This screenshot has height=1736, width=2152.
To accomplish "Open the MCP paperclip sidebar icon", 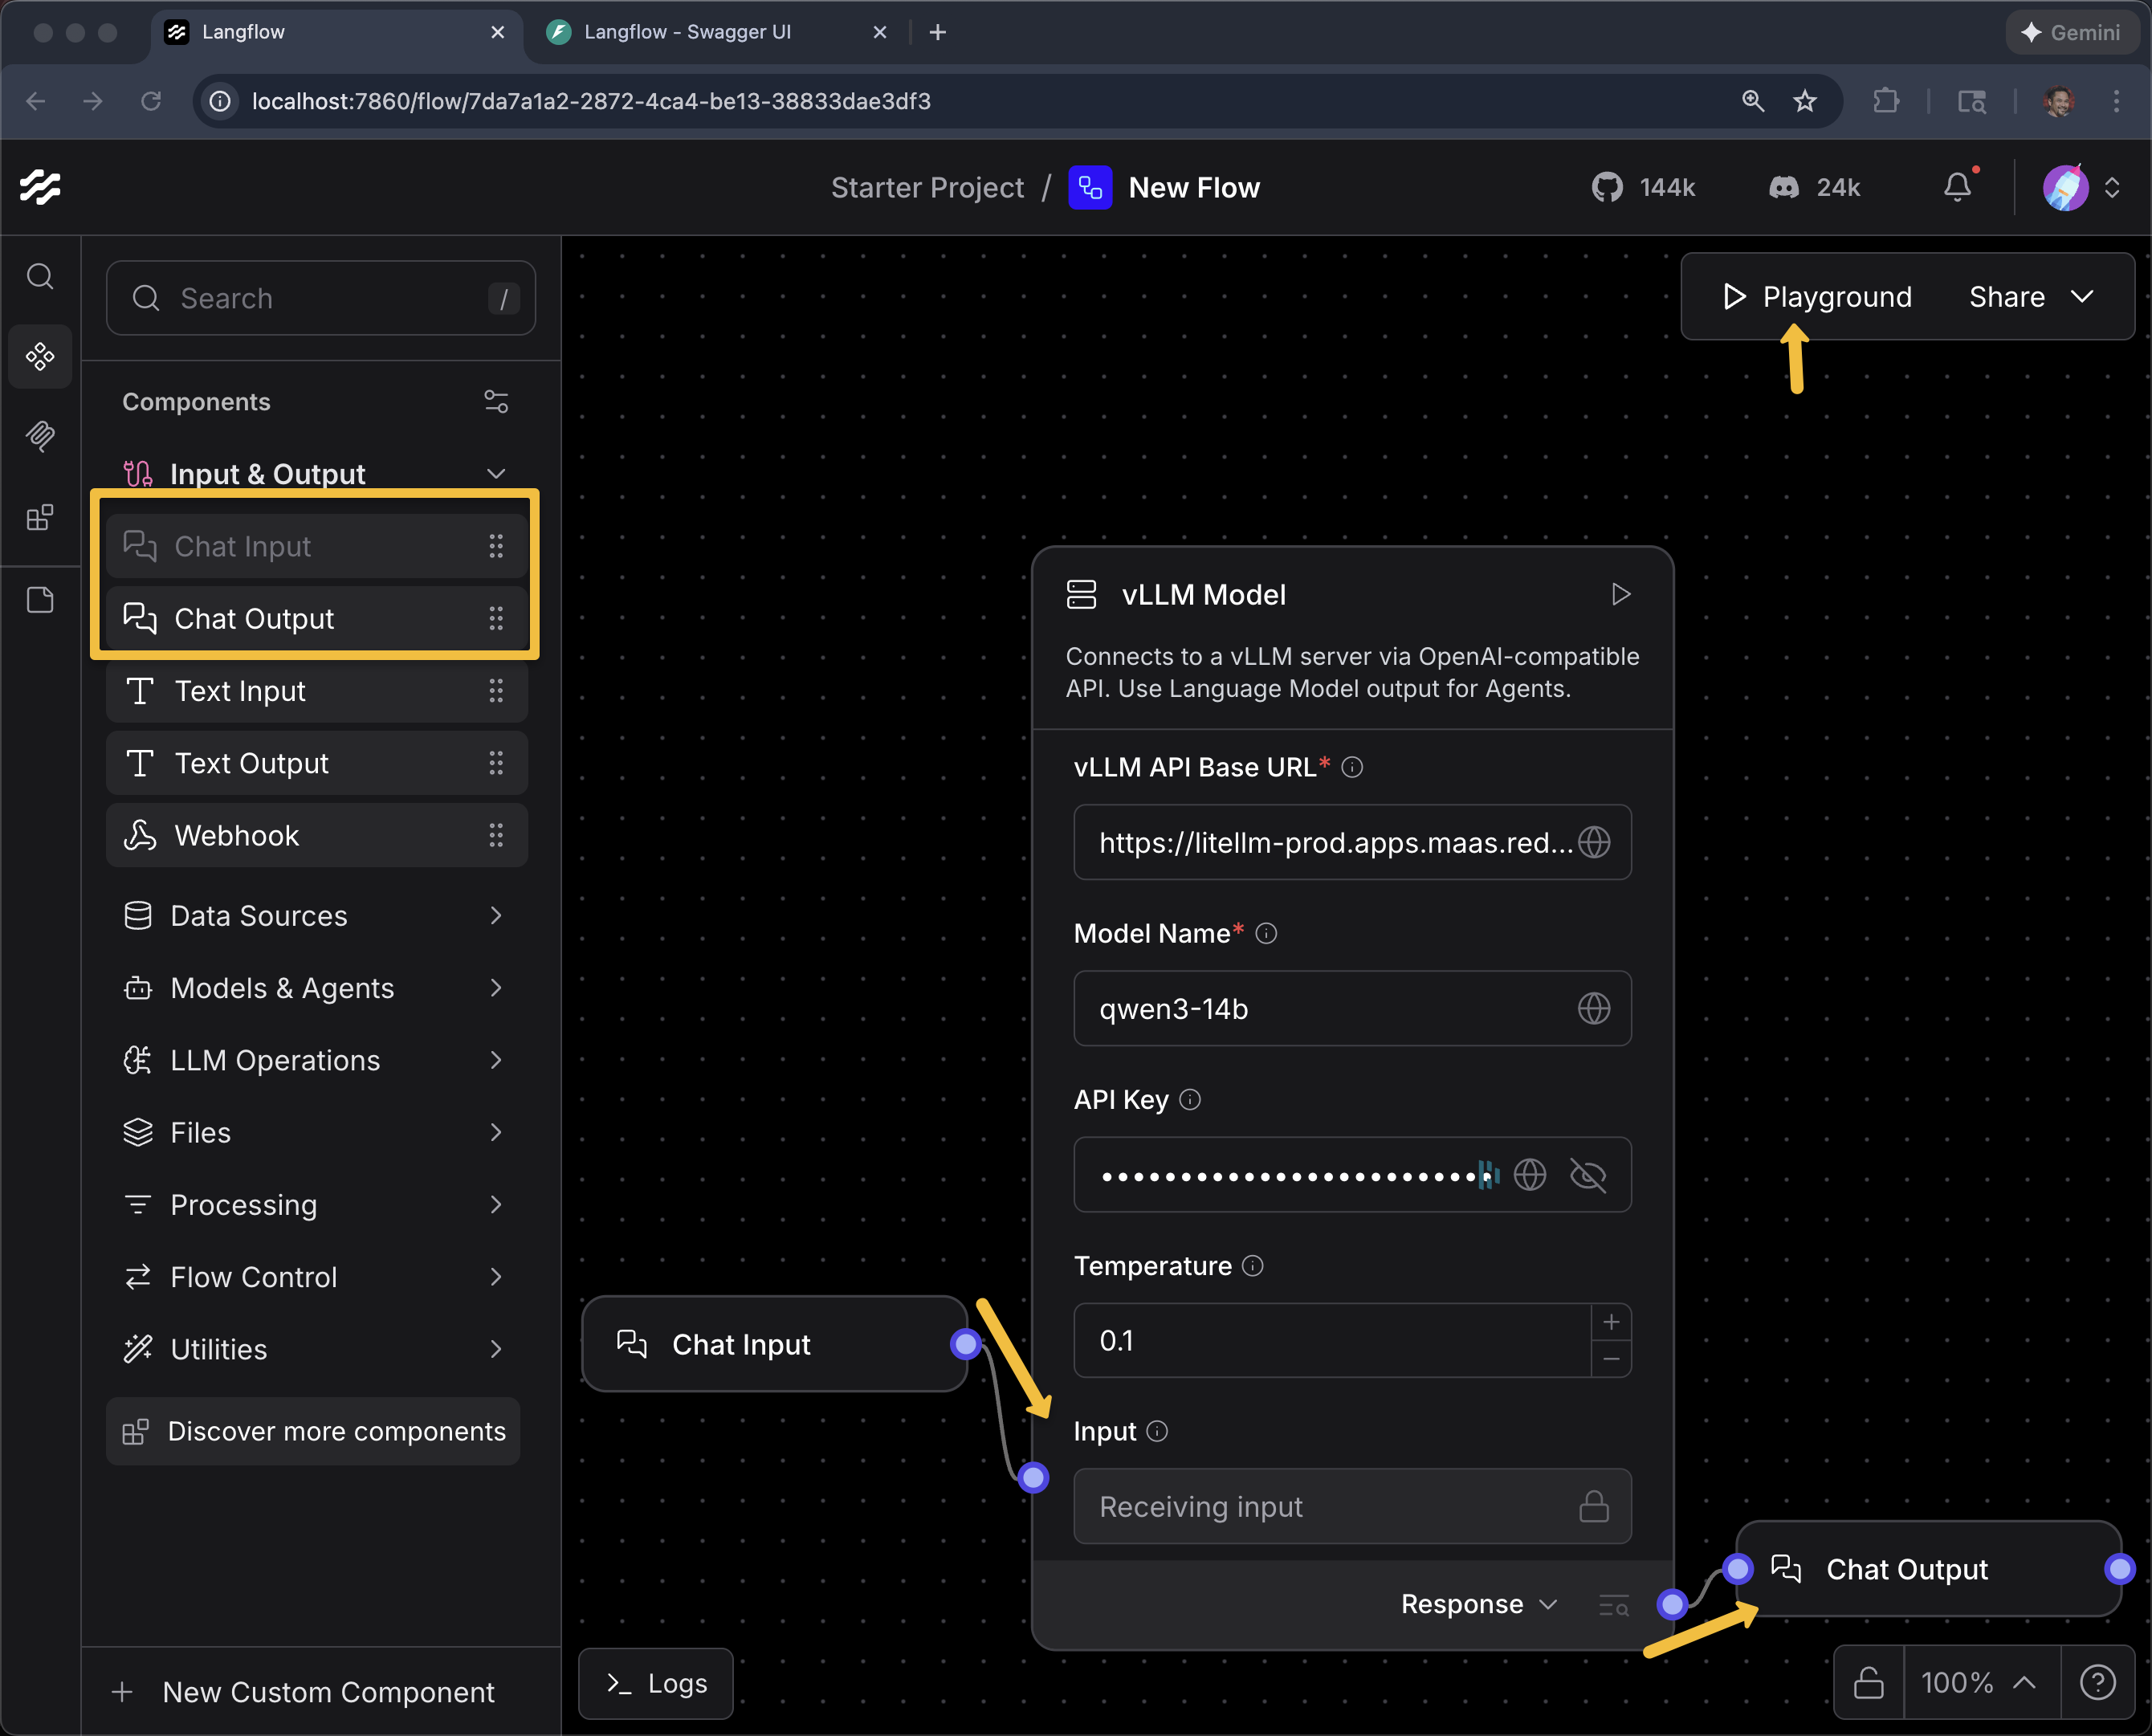I will coord(40,436).
